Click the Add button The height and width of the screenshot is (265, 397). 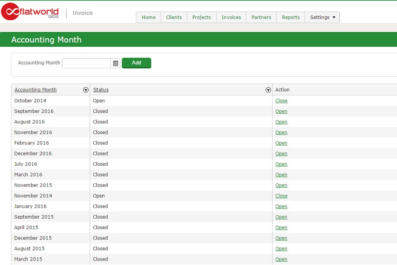136,63
